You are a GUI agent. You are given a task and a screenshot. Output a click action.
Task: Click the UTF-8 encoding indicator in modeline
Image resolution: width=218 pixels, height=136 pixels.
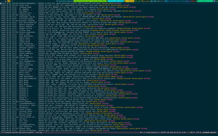point(199,132)
